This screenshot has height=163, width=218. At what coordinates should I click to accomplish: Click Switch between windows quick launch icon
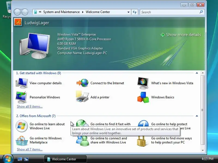pyautogui.click(x=26, y=159)
